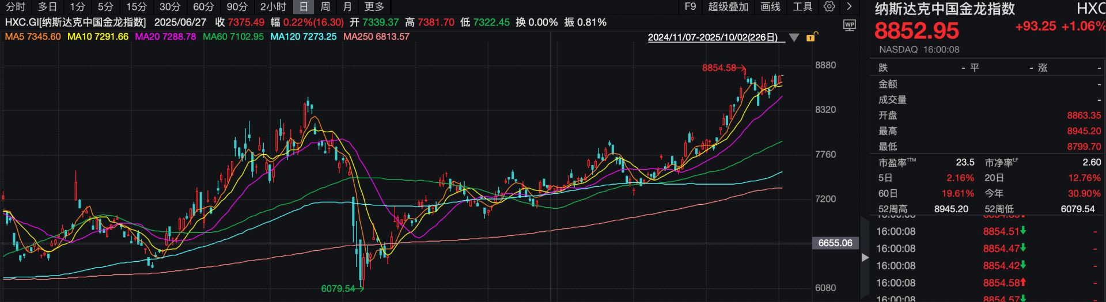Select the tick row priced 8854.51
Viewport: 1106px width, 302px height.
point(987,231)
